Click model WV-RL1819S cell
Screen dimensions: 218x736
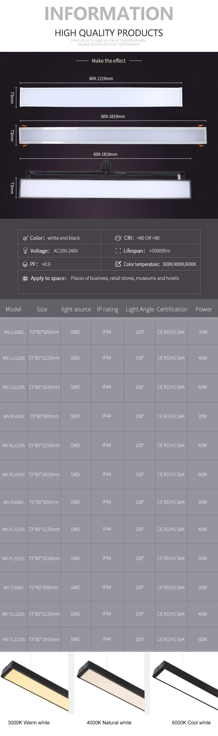14,474
